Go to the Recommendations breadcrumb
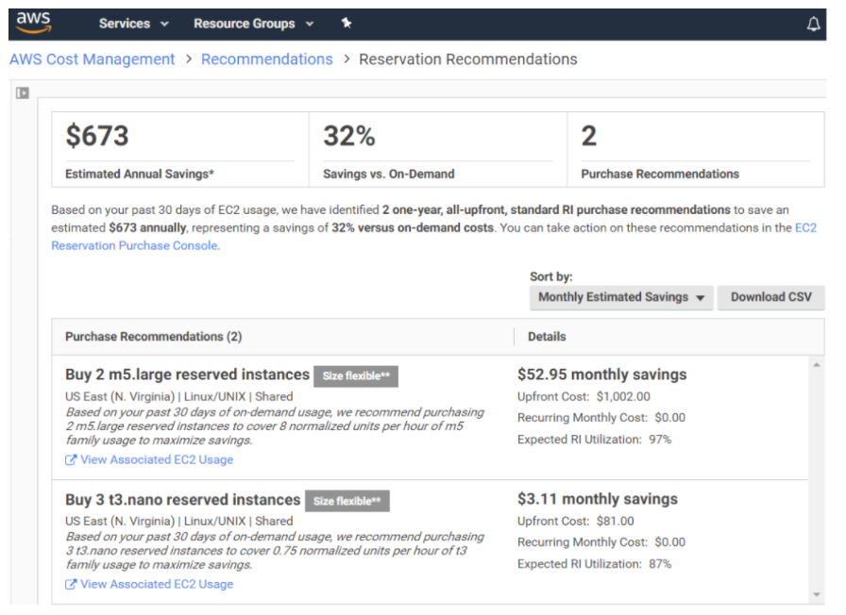 click(267, 59)
